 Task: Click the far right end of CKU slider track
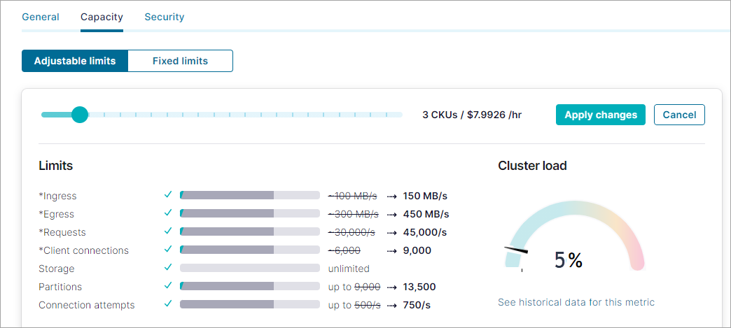pyautogui.click(x=401, y=115)
